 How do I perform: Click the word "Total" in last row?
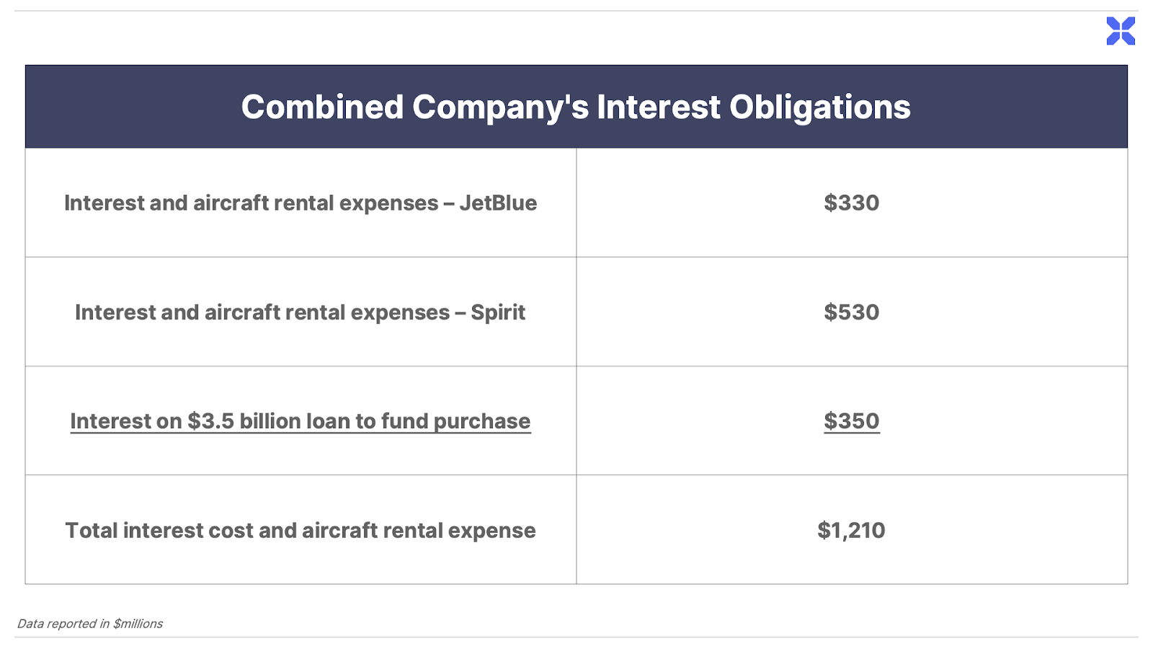pos(92,531)
